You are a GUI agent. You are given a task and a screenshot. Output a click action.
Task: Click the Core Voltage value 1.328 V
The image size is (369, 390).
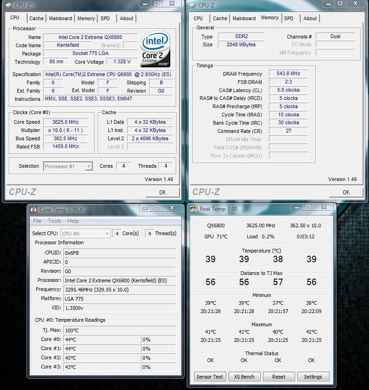(122, 62)
